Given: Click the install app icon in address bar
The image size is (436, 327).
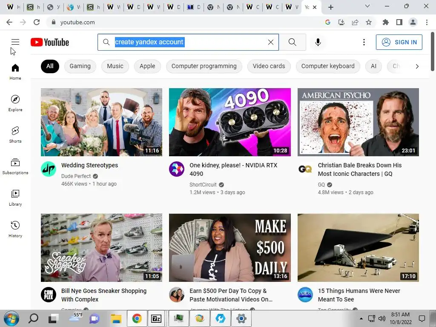Looking at the screenshot, I should tap(341, 22).
